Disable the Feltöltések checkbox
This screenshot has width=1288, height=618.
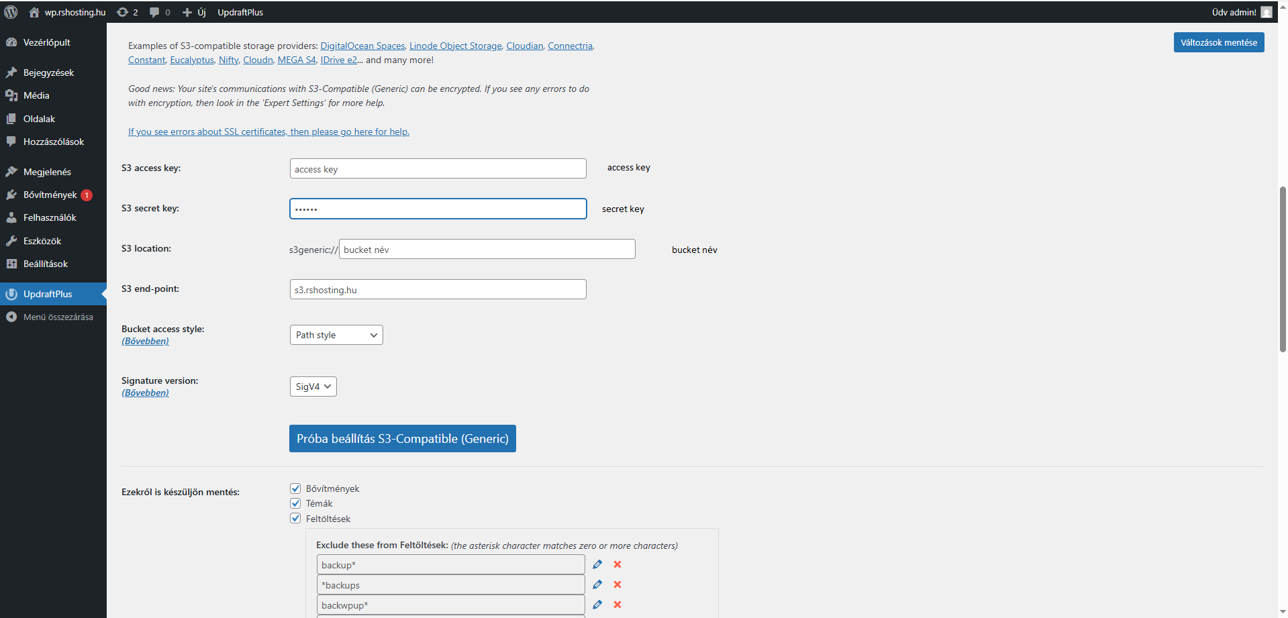(x=295, y=517)
